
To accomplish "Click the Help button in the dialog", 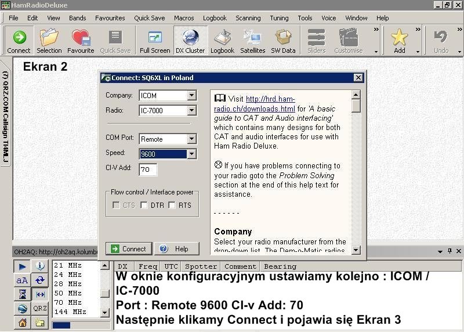I will [x=177, y=249].
